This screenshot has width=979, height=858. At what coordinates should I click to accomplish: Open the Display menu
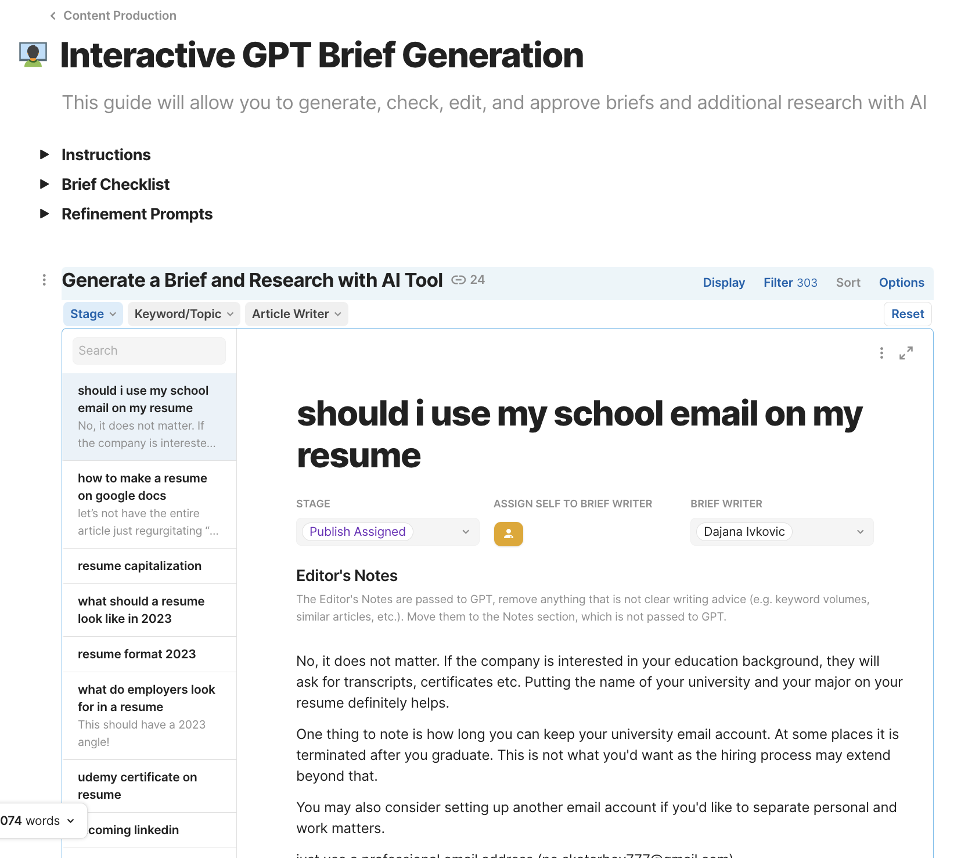click(x=724, y=283)
